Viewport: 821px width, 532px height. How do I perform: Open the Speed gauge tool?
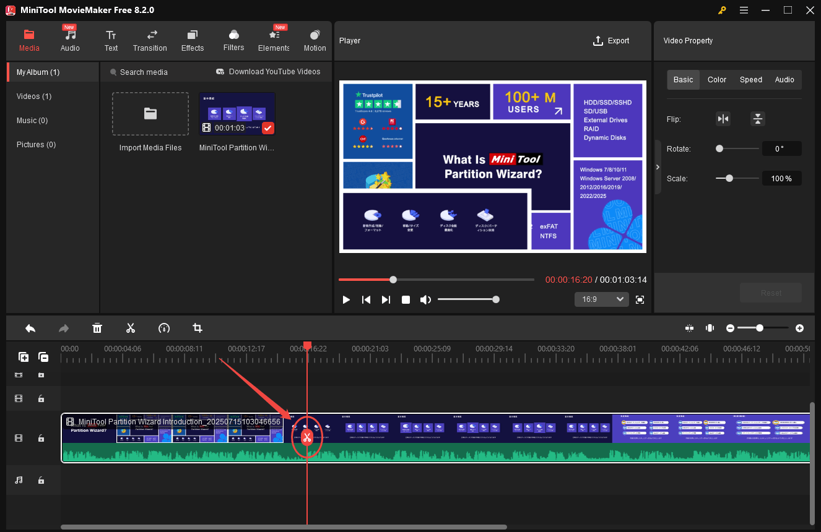click(164, 328)
